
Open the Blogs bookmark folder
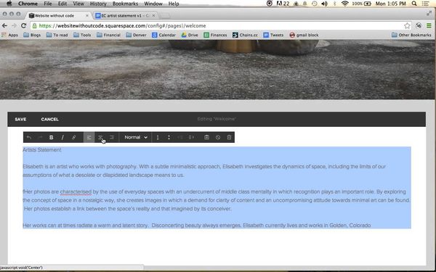coord(32,35)
